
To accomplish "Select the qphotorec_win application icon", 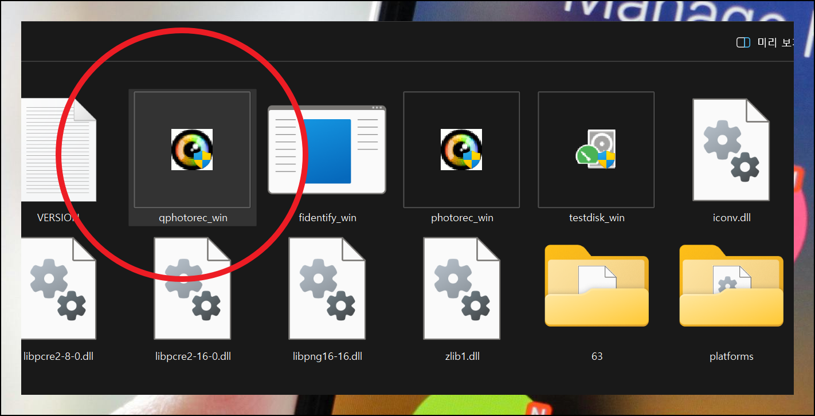I will [192, 150].
